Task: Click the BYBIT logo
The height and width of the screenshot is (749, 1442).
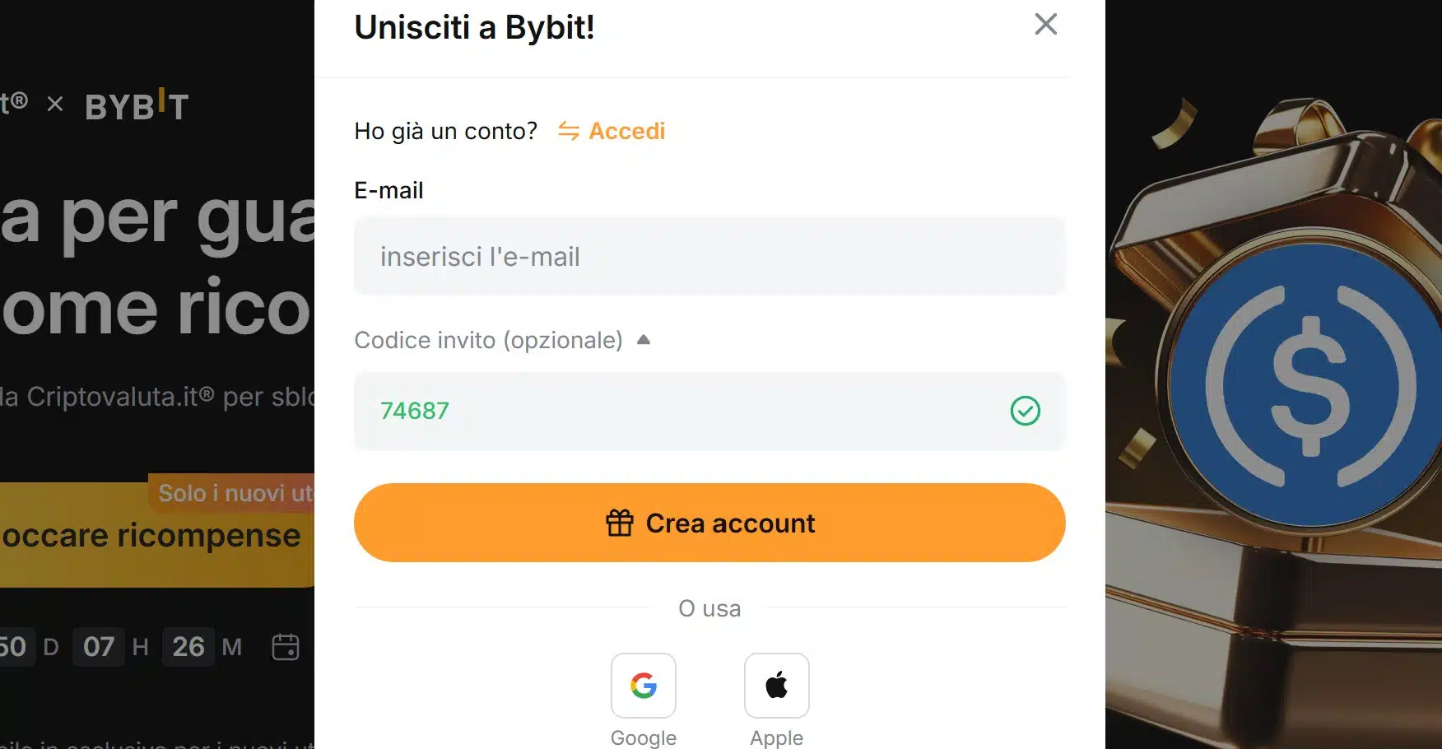Action: click(137, 105)
